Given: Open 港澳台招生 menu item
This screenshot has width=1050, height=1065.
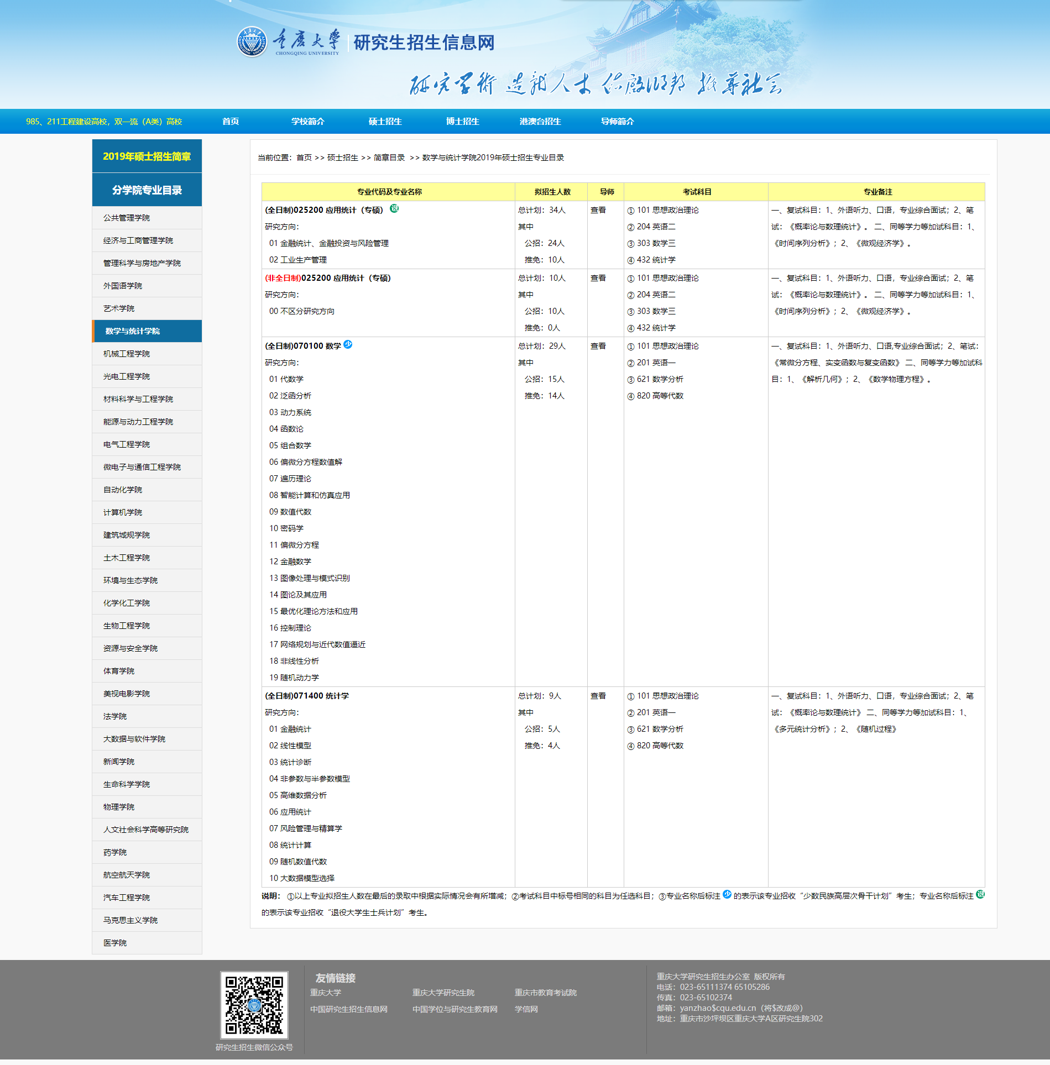Looking at the screenshot, I should 540,122.
